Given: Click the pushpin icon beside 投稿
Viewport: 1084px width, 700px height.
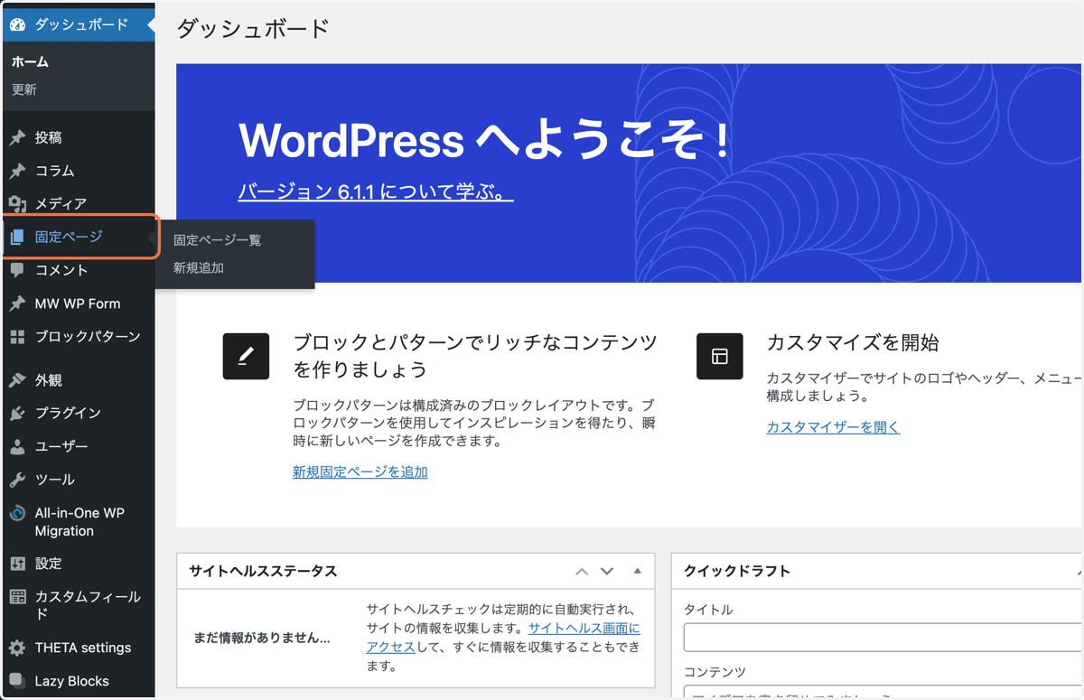Looking at the screenshot, I should (x=17, y=138).
